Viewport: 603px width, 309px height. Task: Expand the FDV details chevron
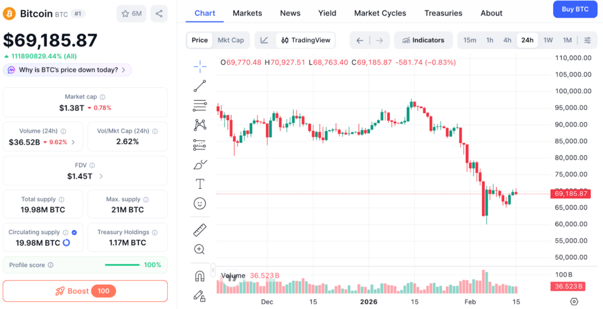(x=101, y=176)
